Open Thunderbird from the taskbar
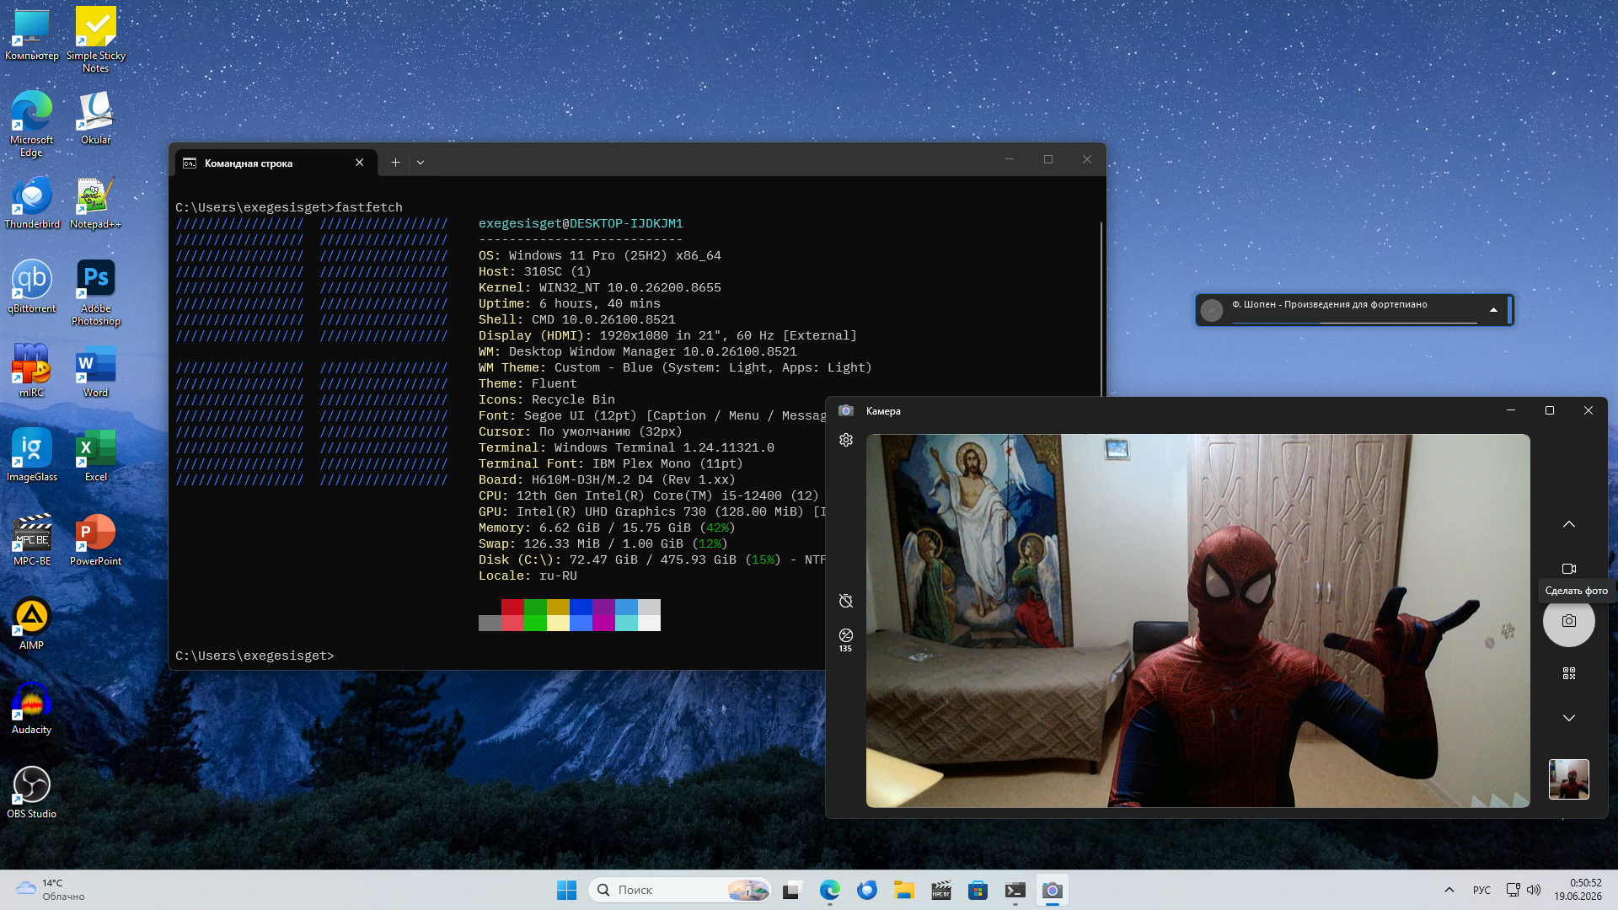Image resolution: width=1618 pixels, height=910 pixels. [867, 890]
